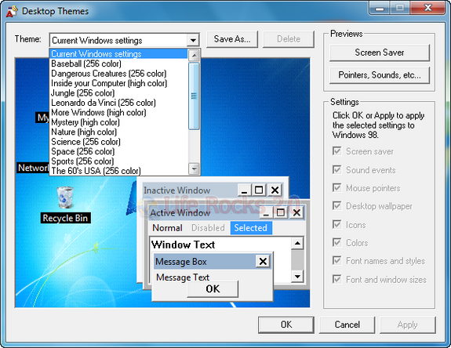Select Jungle (256 color) theme
451x348 pixels.
(118, 92)
